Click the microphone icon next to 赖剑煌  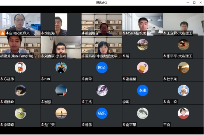pyautogui.click(x=83, y=33)
